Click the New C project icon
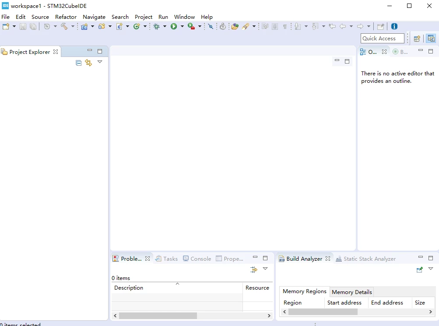The width and height of the screenshot is (439, 326). tap(84, 26)
